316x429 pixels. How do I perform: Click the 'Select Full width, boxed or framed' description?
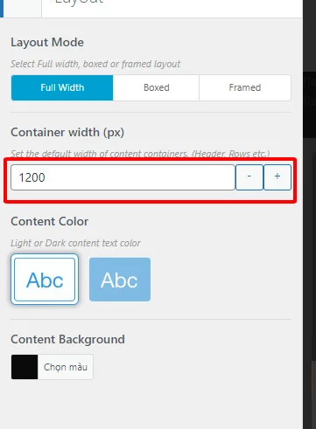pyautogui.click(x=95, y=64)
